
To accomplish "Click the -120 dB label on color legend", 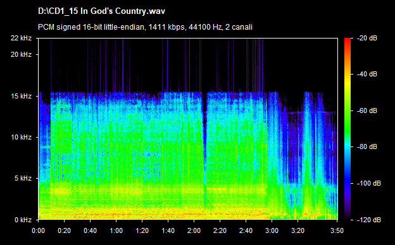I will [x=369, y=220].
